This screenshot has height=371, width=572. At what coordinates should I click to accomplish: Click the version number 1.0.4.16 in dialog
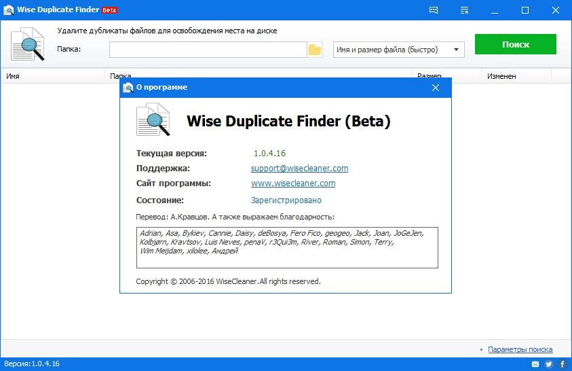[269, 154]
